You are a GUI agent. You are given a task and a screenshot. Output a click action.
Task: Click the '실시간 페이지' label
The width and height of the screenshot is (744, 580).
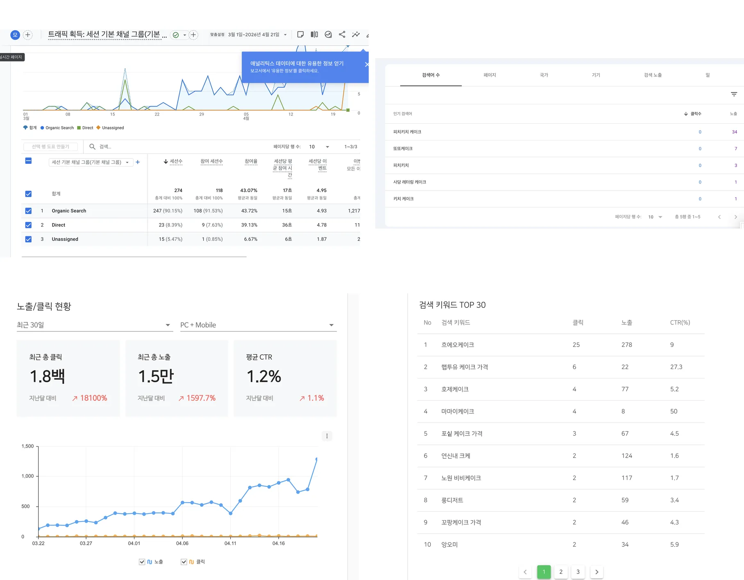(12, 57)
